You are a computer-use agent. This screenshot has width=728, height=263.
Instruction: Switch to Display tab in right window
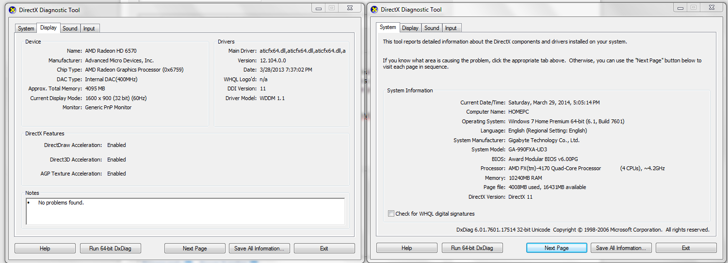(410, 28)
